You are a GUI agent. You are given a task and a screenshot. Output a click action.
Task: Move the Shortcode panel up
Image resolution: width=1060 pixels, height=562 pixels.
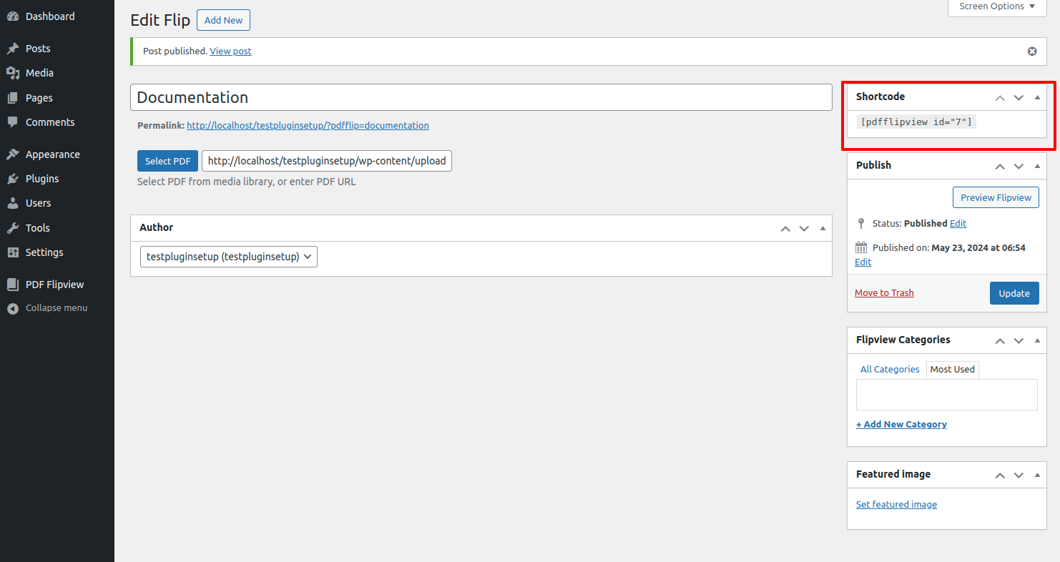[x=1000, y=97]
